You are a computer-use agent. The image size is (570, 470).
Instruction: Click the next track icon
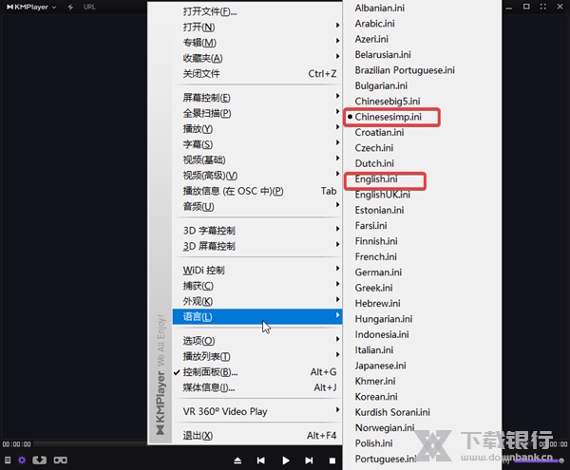click(308, 461)
